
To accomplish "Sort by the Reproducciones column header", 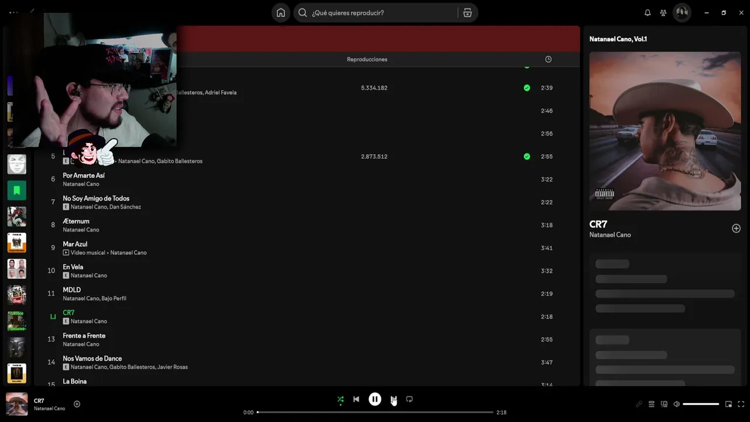I will point(367,59).
